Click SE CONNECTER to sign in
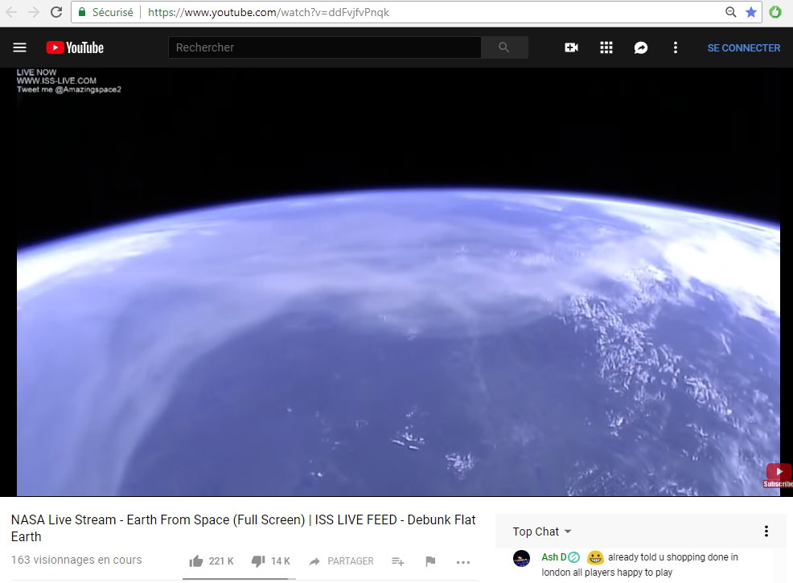The height and width of the screenshot is (583, 793). [743, 48]
